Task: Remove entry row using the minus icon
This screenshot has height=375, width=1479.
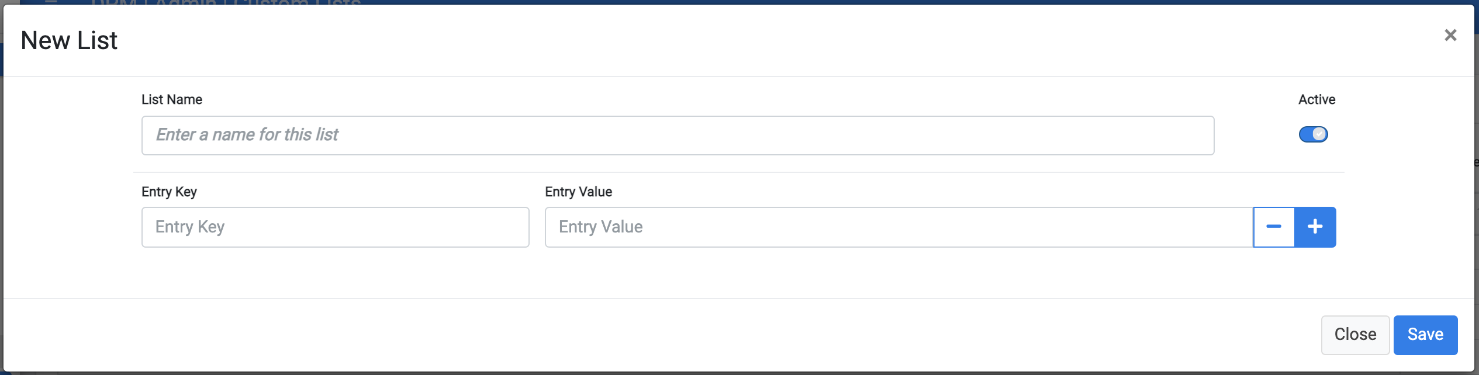Action: click(1274, 227)
